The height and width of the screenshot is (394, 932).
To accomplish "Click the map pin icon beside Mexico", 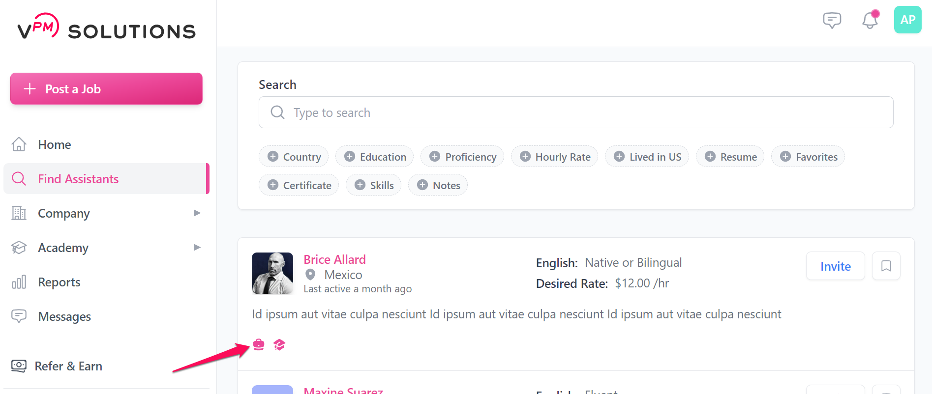I will coord(310,275).
